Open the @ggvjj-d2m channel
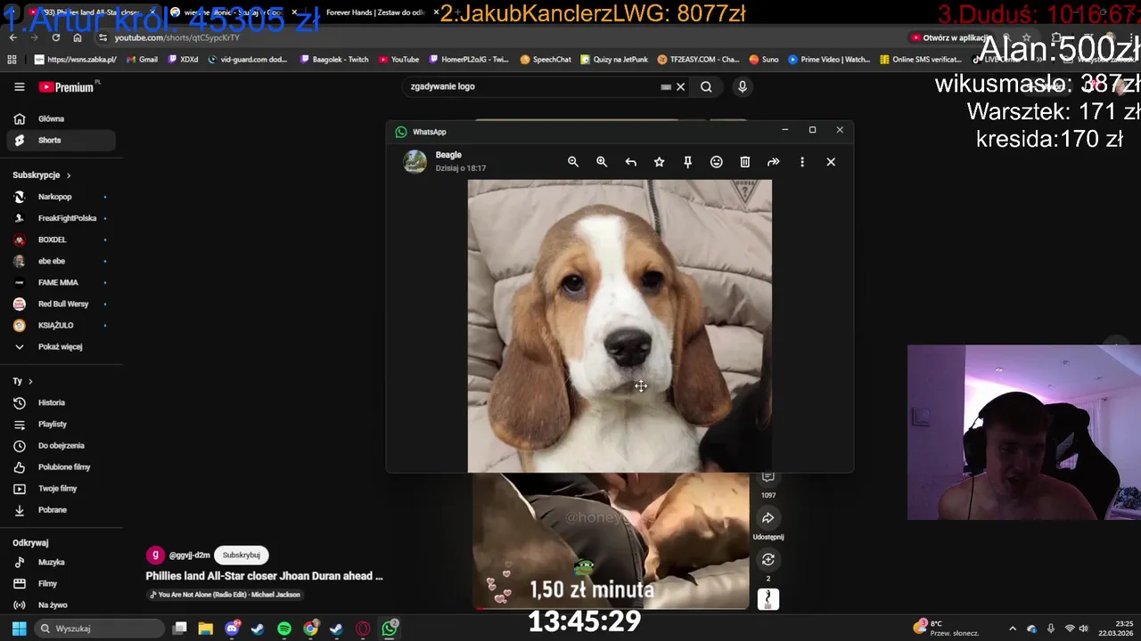 coord(189,555)
